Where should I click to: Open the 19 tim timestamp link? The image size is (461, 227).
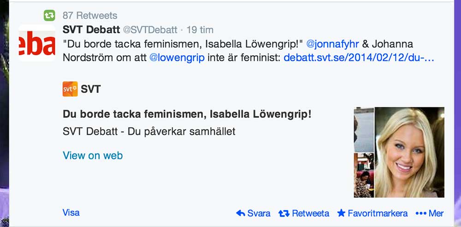click(200, 30)
